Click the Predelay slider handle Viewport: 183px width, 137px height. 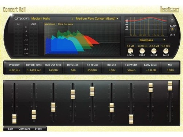coord(14,119)
